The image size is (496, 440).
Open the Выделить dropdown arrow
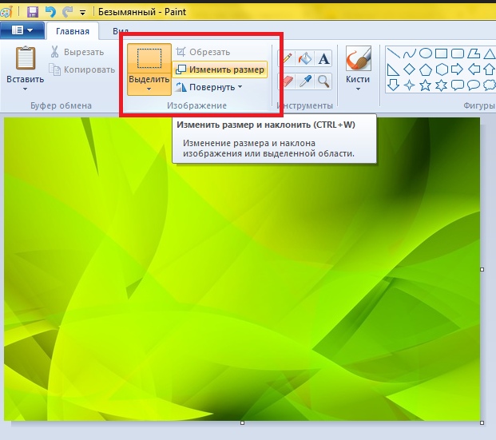pos(149,89)
